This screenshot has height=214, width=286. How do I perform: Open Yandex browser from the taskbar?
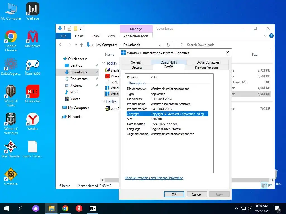[79, 208]
